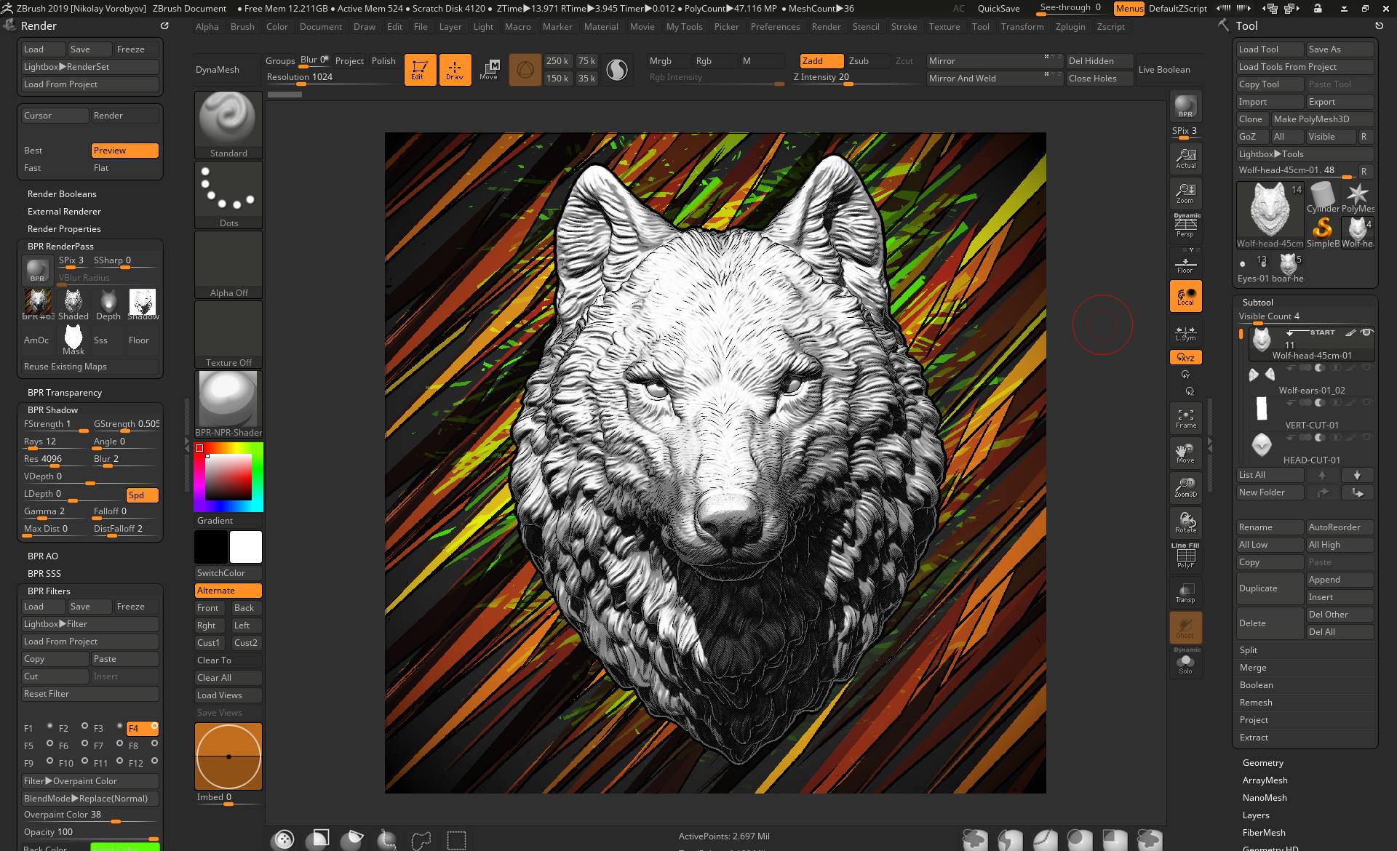Toggle the F4 filter slot
1397x851 pixels.
coord(143,729)
